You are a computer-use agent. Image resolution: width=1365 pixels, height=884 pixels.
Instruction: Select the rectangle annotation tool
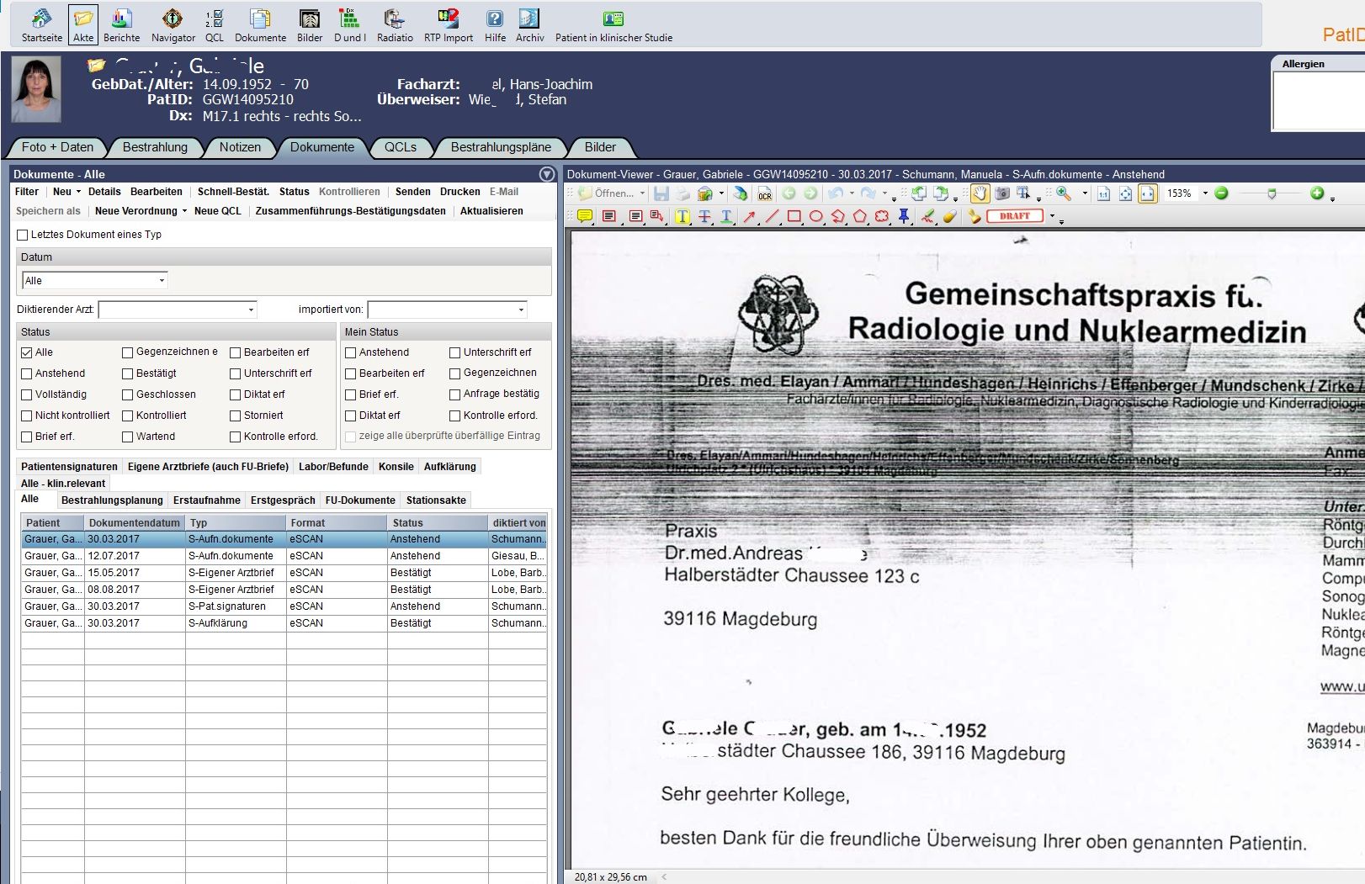point(794,216)
